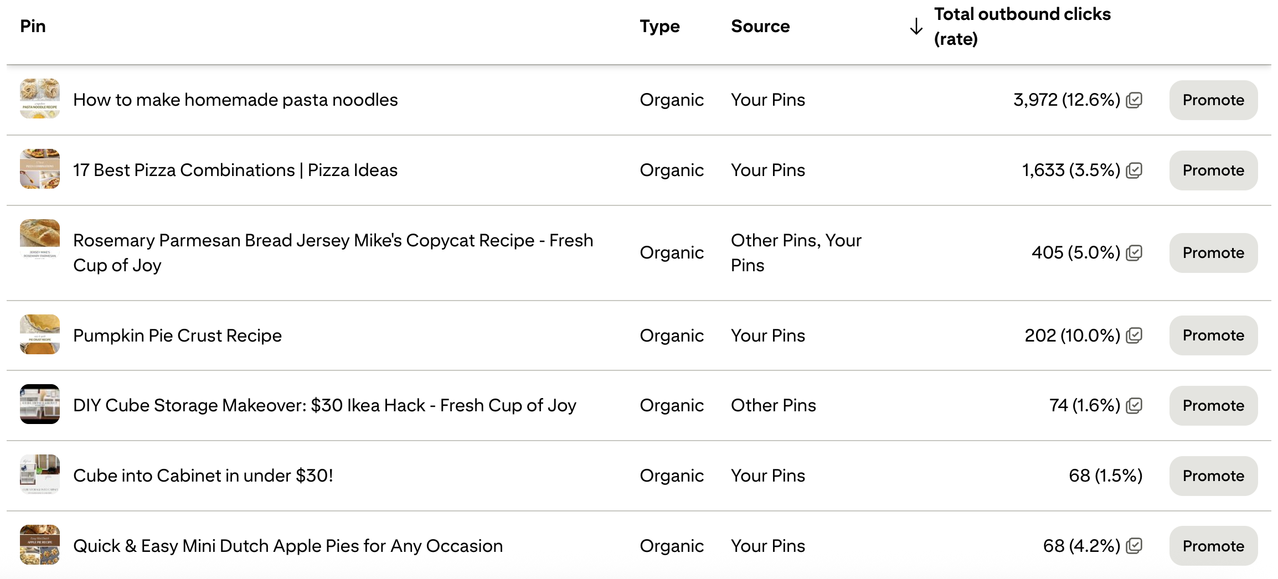Promote the Rosemary Parmesan Bread pin
This screenshot has width=1278, height=579.
point(1213,253)
